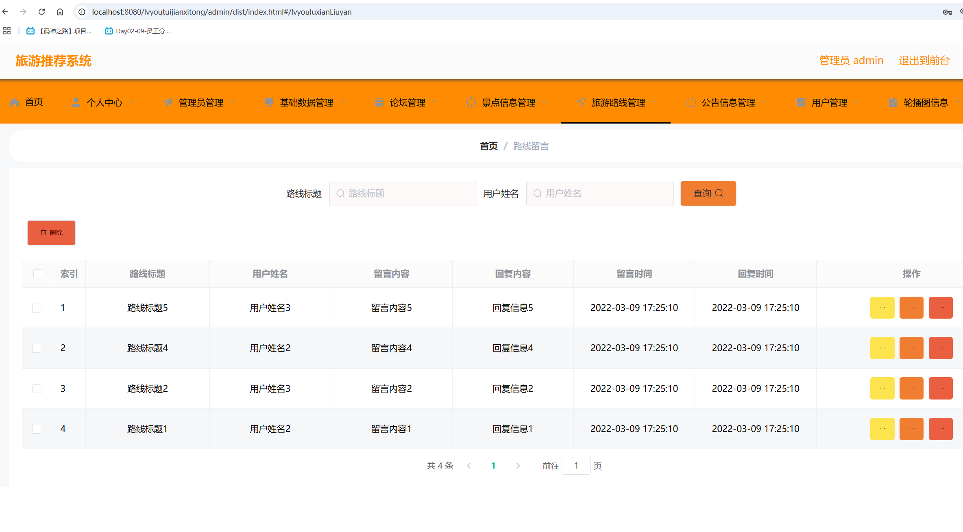Open the 景点信息管理 menu
Viewport: 963px width, 532px height.
point(507,102)
